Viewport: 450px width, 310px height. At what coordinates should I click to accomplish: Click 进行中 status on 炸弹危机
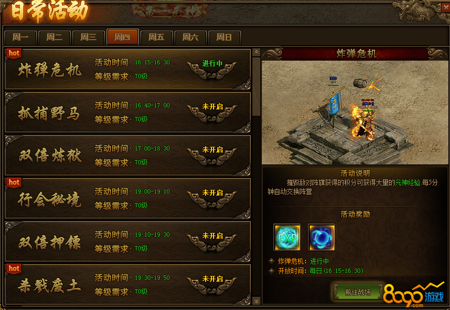point(212,63)
